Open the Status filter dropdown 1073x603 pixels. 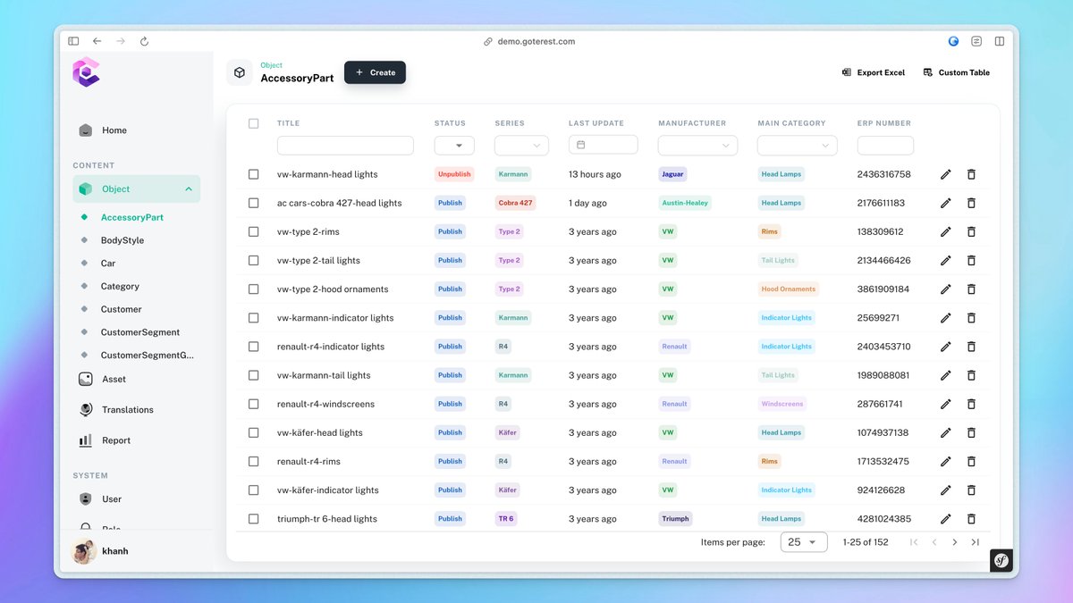(x=454, y=145)
